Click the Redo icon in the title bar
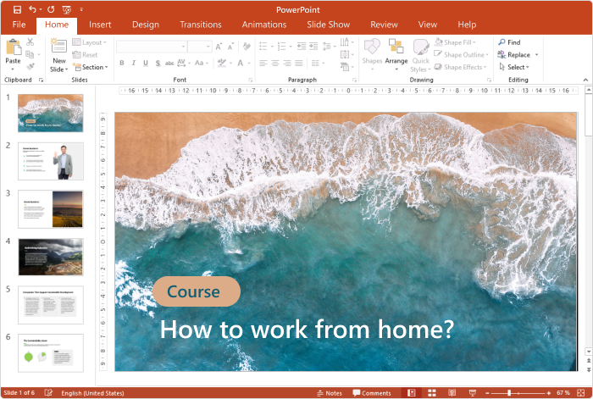The height and width of the screenshot is (399, 593). click(x=51, y=9)
